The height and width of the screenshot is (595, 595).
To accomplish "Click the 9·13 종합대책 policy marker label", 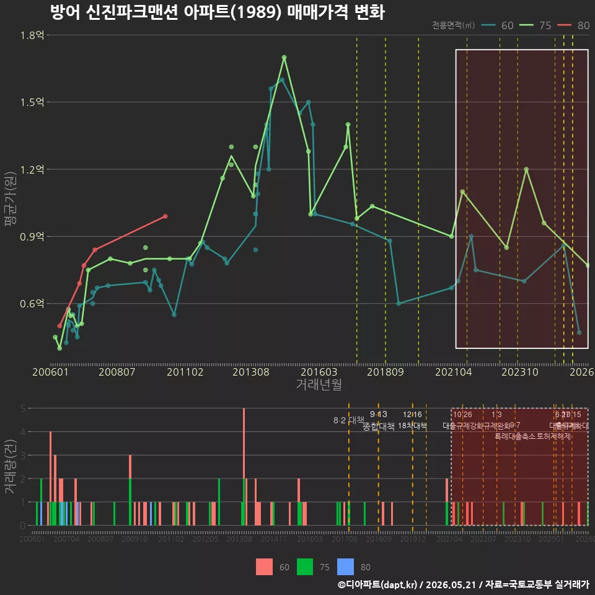I will point(378,420).
